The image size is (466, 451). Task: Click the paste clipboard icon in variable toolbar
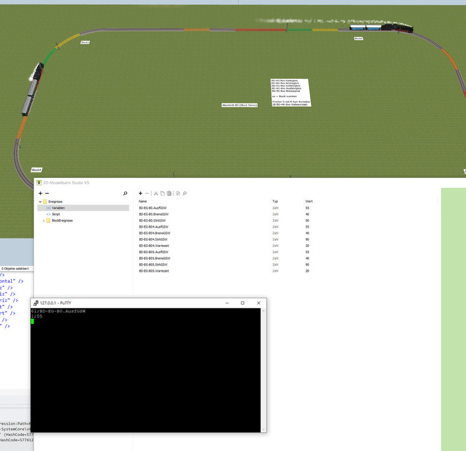coord(169,193)
